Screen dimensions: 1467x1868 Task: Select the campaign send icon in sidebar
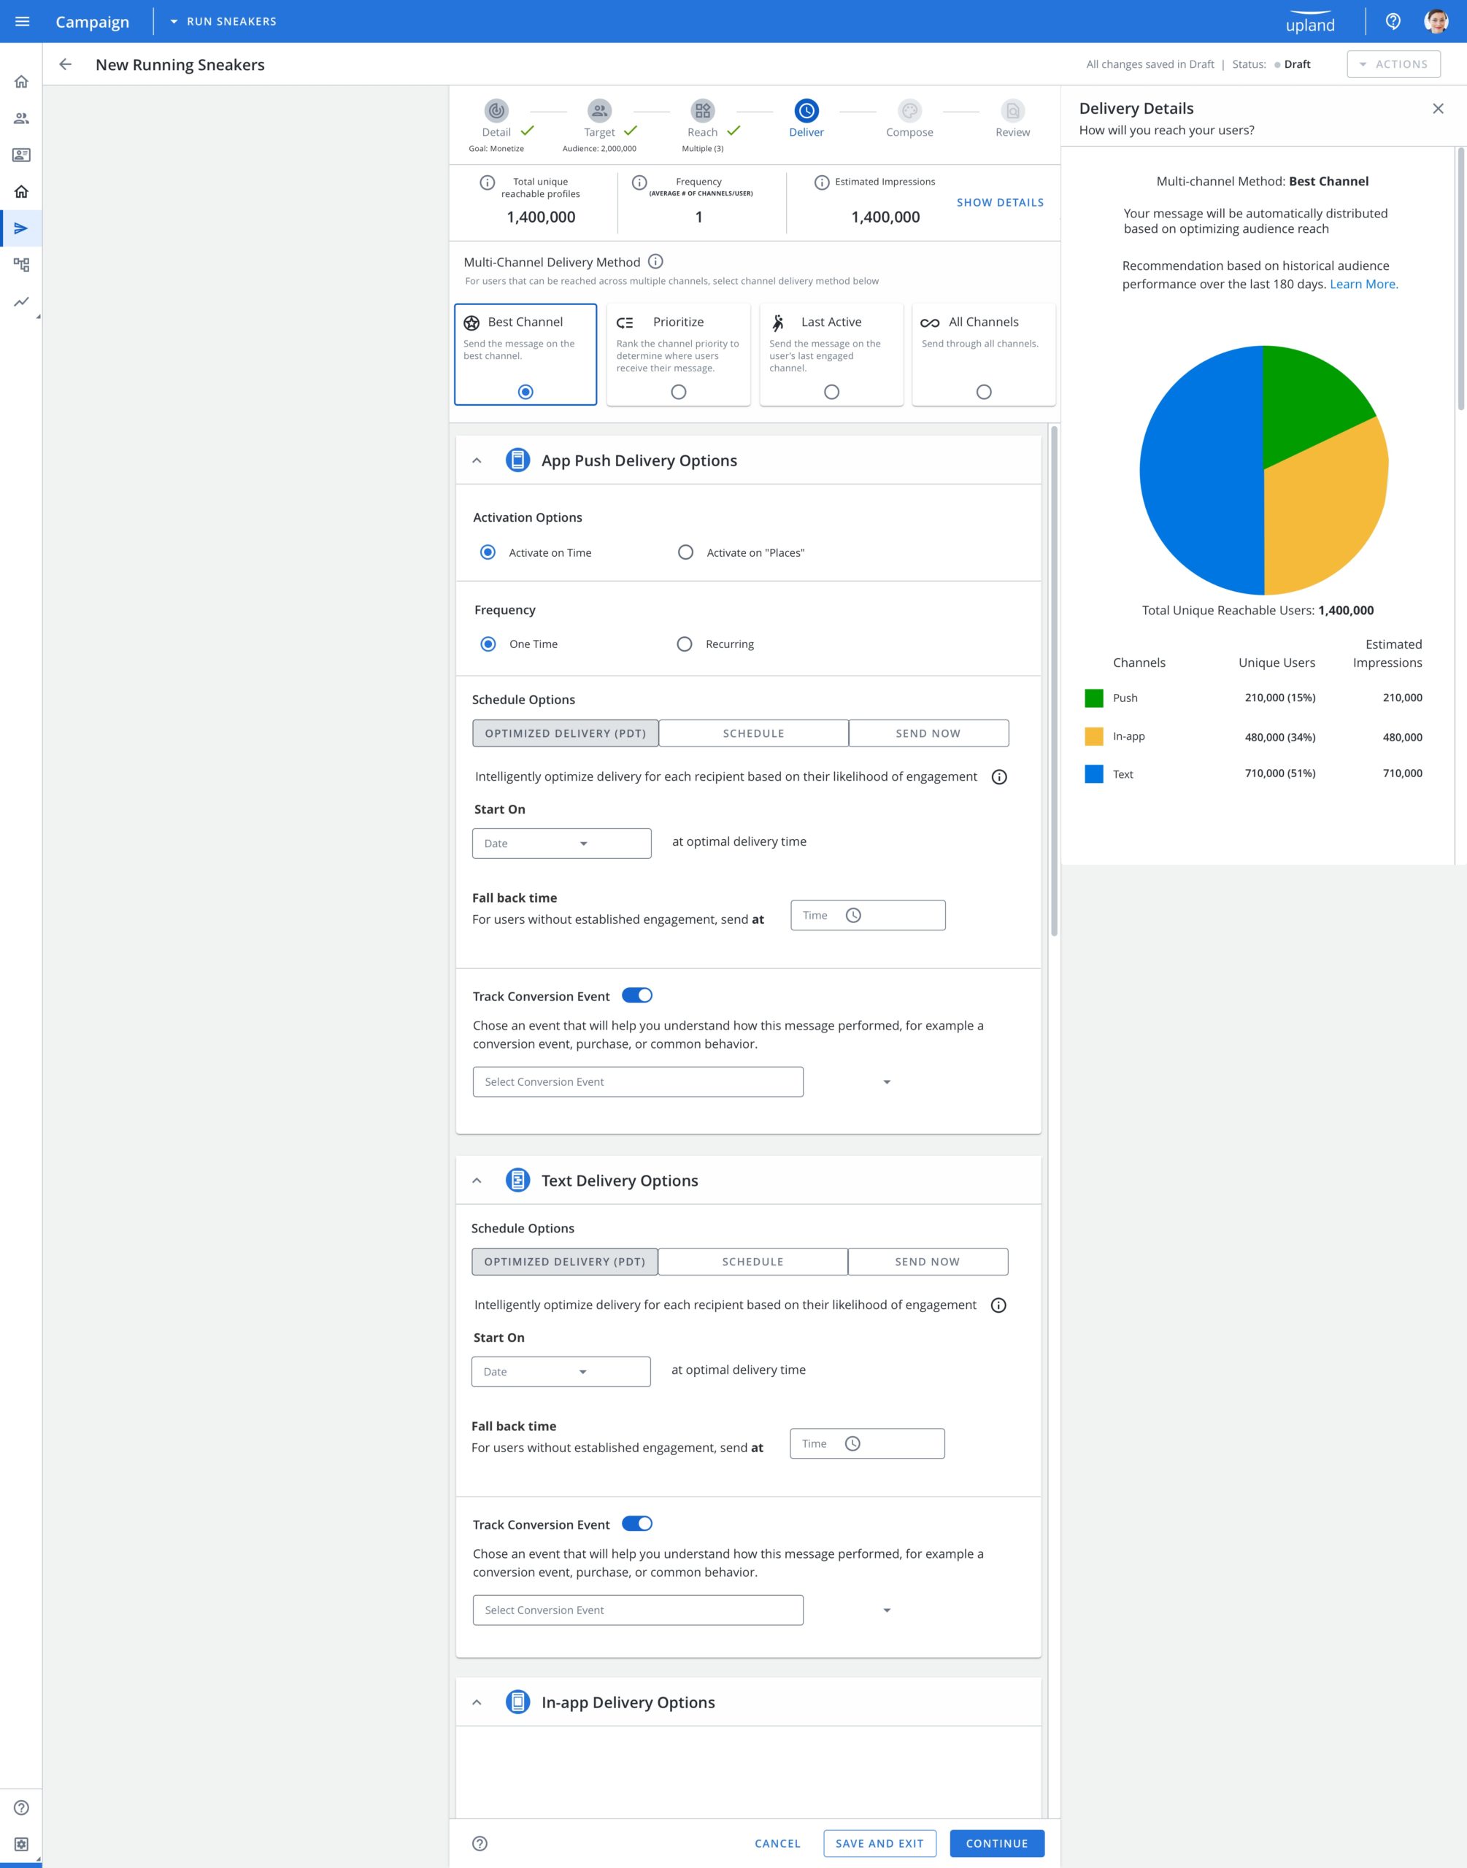(21, 228)
